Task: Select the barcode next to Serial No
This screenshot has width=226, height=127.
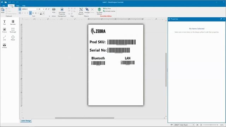Action: [119, 50]
